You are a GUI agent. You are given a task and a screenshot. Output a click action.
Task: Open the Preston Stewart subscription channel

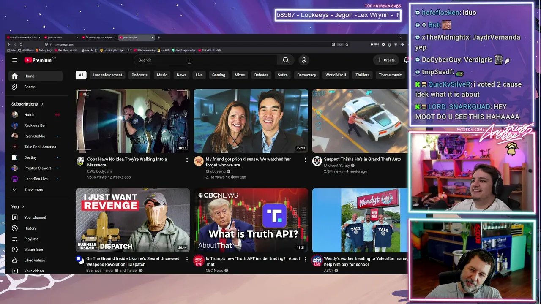[36, 168]
